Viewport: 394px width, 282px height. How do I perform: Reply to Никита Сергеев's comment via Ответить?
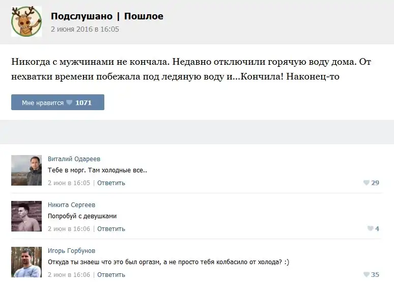tap(111, 229)
